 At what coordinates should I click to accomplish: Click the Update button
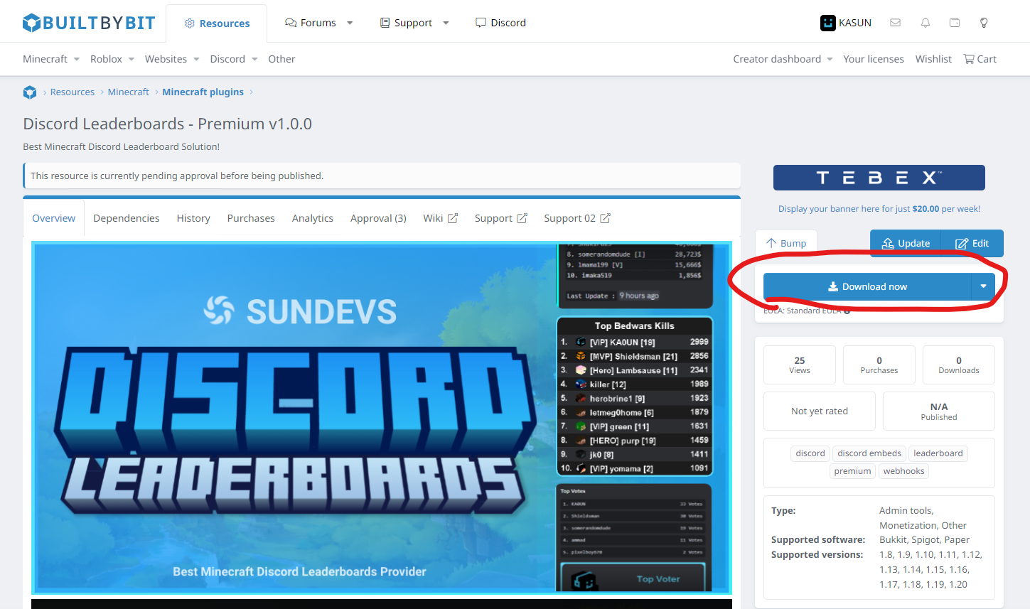(x=906, y=243)
